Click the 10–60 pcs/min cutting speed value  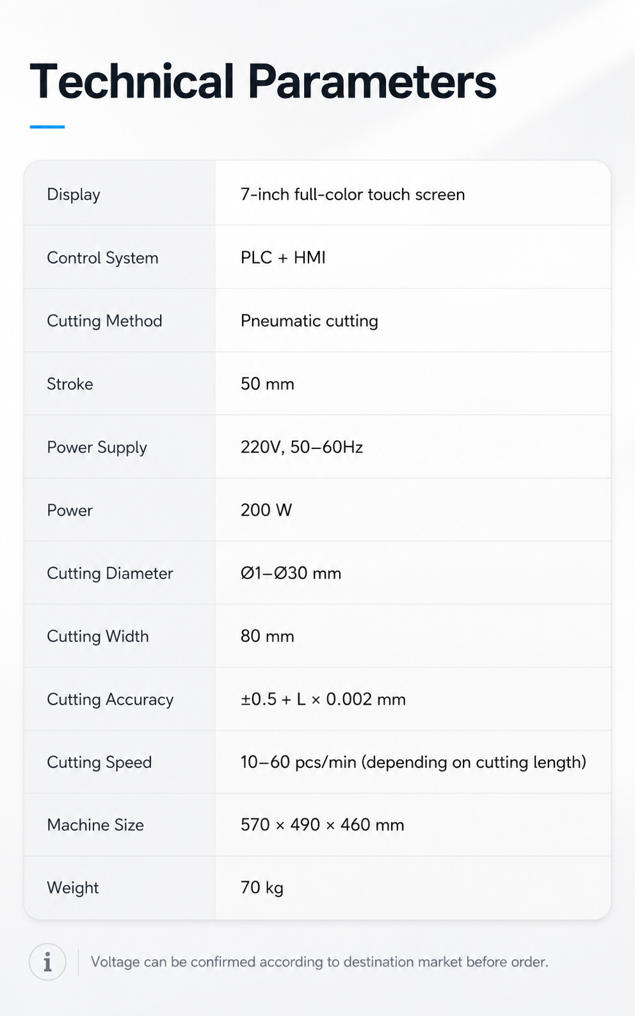point(414,762)
